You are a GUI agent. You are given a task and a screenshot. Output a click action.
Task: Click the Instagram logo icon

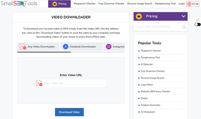(x=109, y=47)
